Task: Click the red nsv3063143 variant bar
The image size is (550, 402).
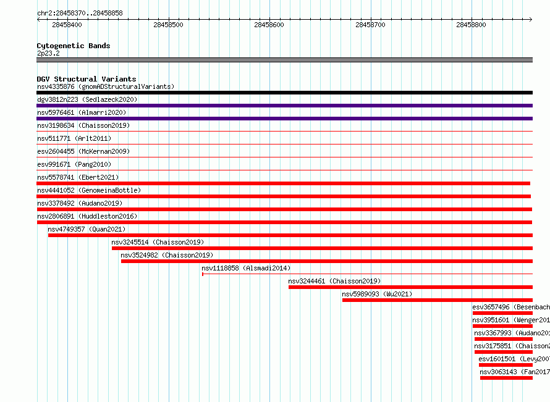Action: pos(507,378)
